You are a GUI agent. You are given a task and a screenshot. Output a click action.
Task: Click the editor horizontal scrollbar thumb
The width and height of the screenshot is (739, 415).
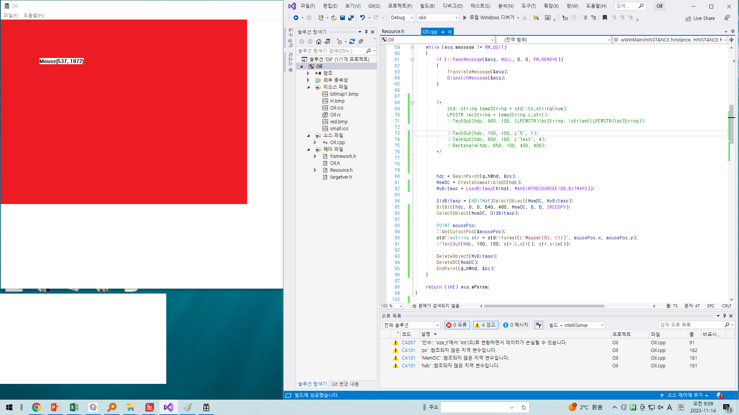[x=544, y=306]
